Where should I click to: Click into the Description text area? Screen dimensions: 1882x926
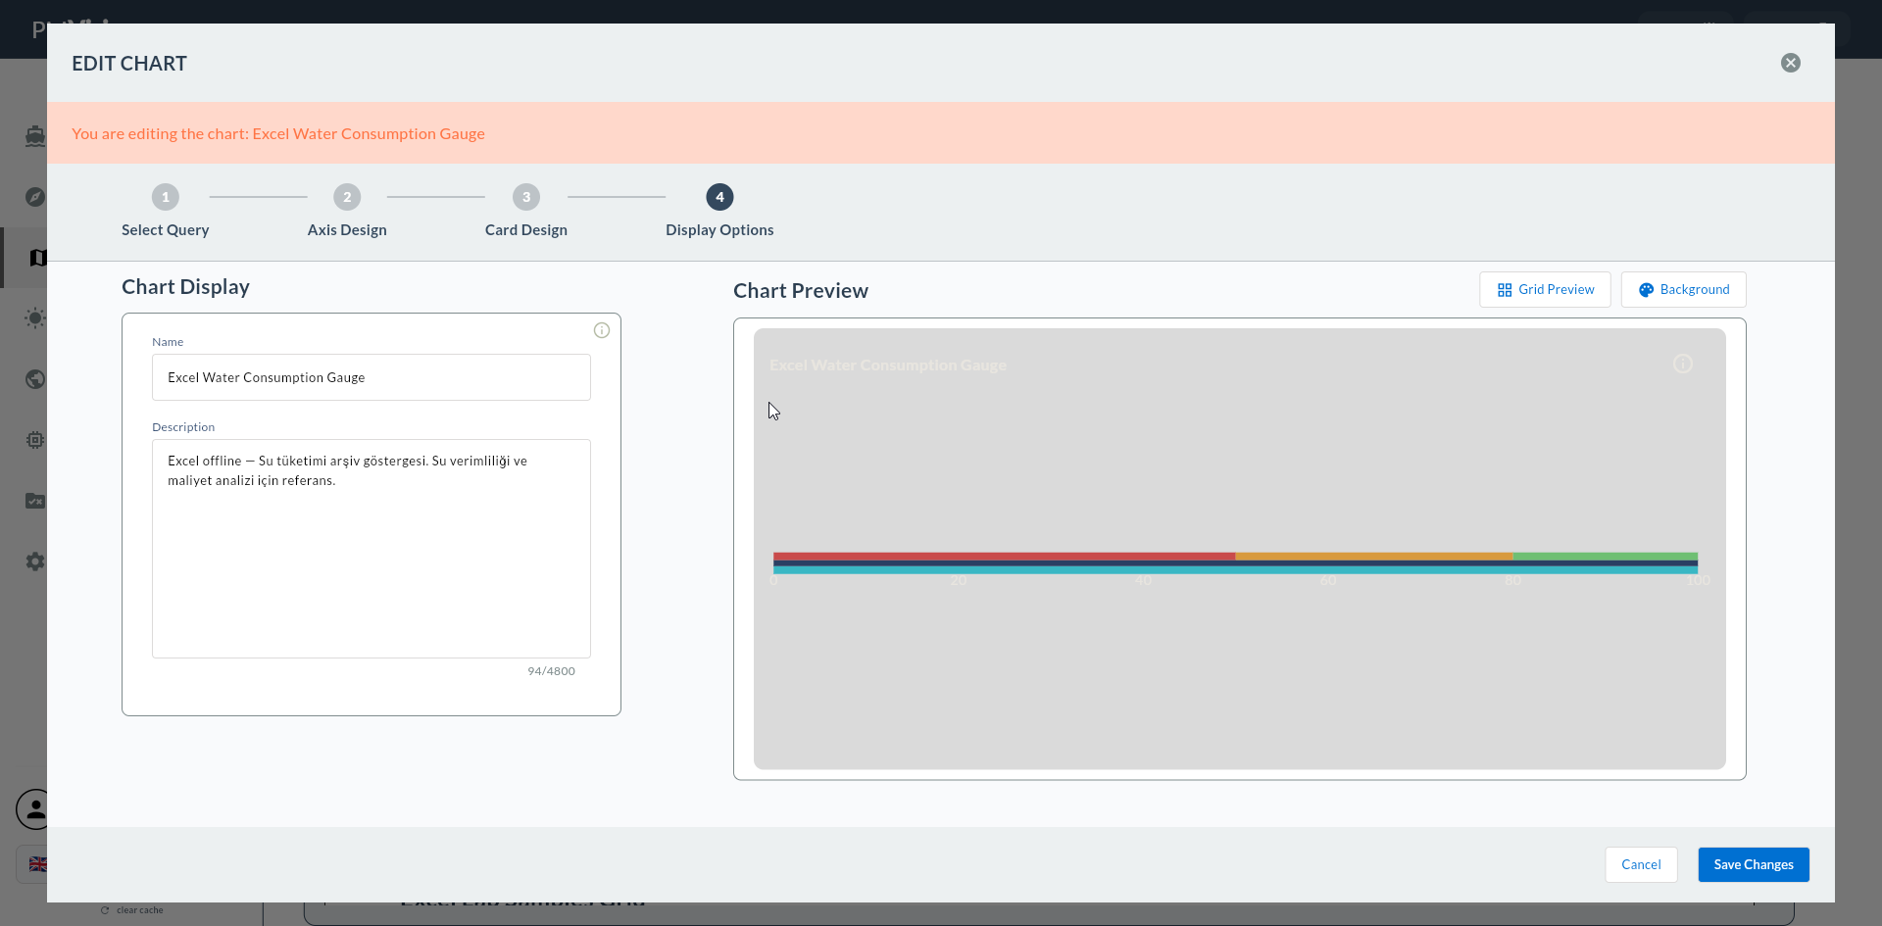click(x=371, y=549)
